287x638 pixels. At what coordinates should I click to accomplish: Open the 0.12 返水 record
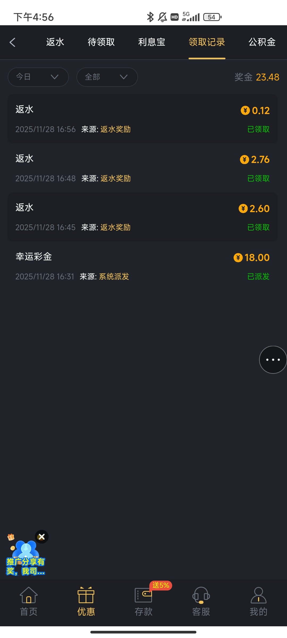point(142,119)
